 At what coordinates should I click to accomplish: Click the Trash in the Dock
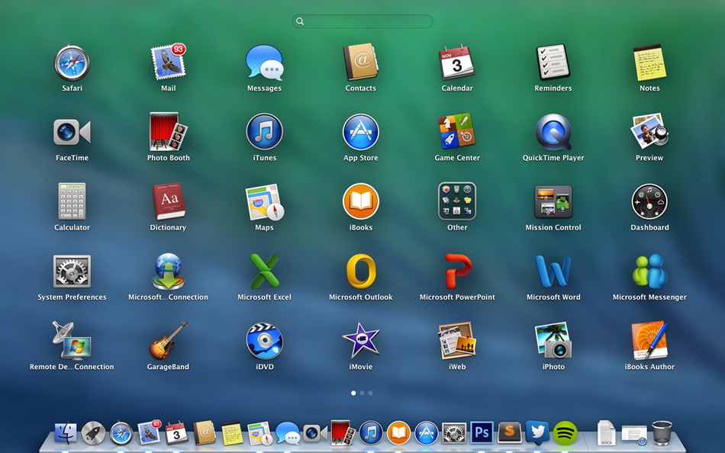point(662,432)
